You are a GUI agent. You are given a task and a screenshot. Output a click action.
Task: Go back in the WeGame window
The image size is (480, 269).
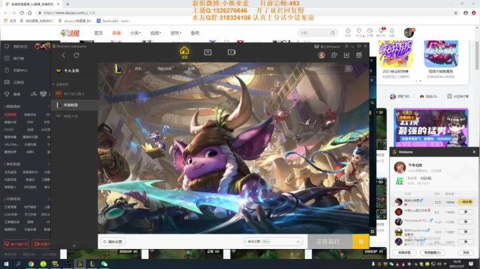coord(63,55)
